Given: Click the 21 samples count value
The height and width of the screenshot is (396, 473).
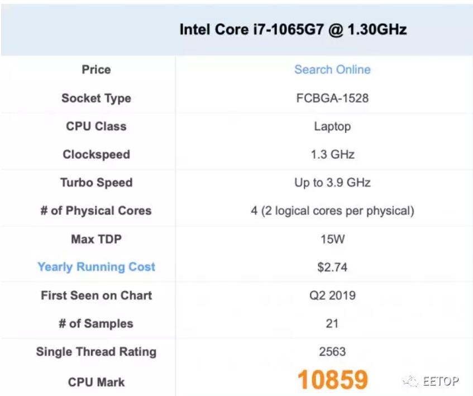Looking at the screenshot, I should 332,324.
